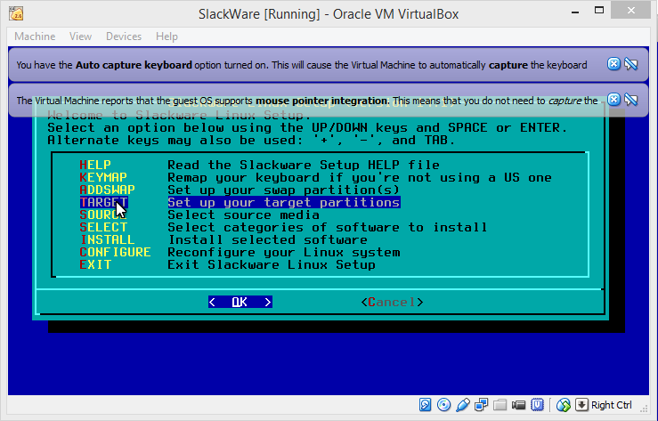Click 'Install selected software' description
This screenshot has width=658, height=421.
coord(268,239)
